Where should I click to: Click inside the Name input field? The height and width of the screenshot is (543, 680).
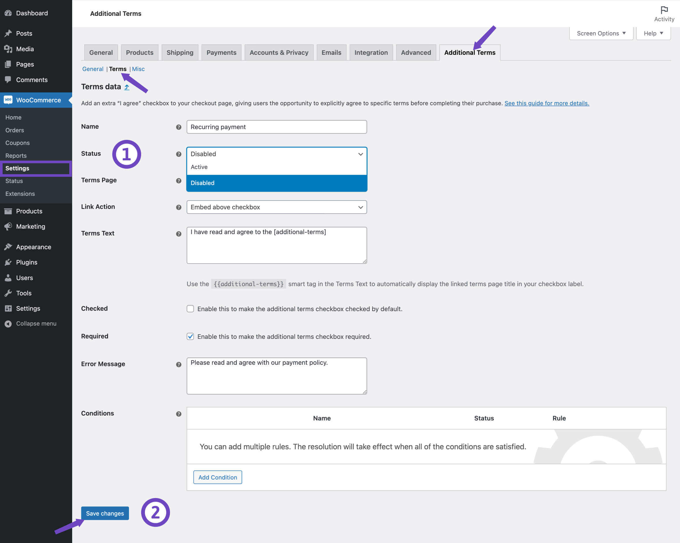277,127
